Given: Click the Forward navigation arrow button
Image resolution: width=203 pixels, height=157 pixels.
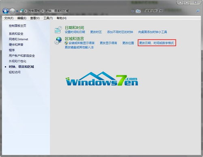Looking at the screenshot, I should coord(12,11).
